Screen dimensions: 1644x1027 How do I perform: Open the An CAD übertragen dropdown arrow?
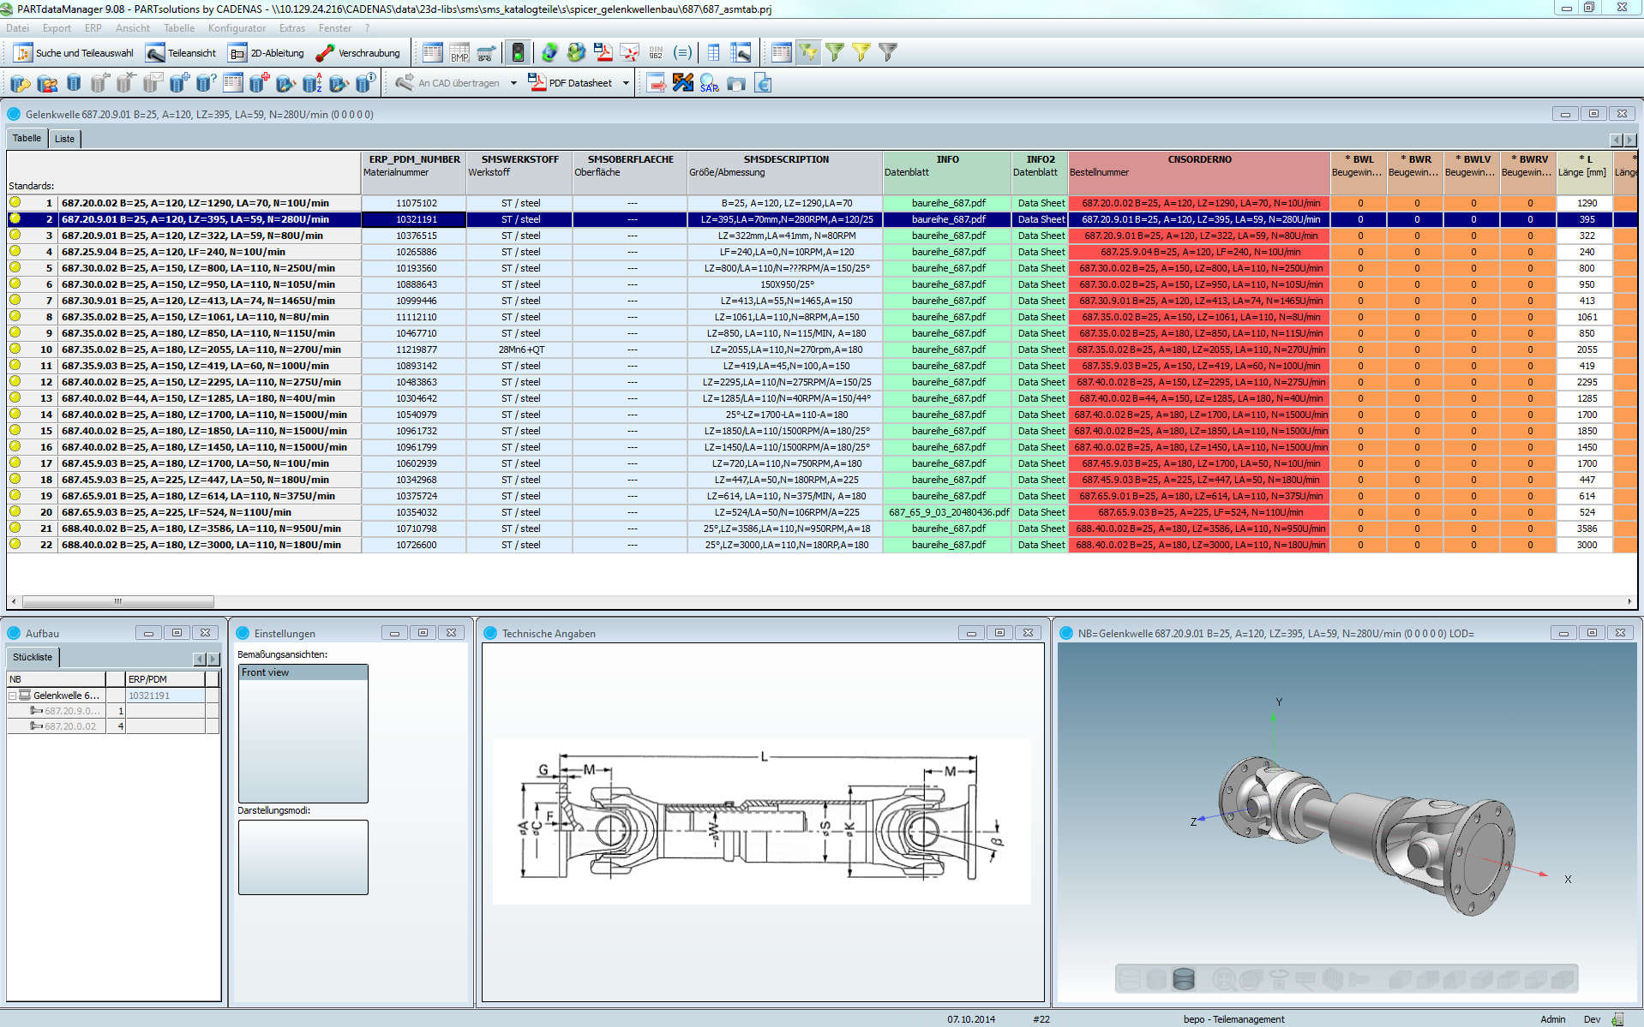pos(513,83)
